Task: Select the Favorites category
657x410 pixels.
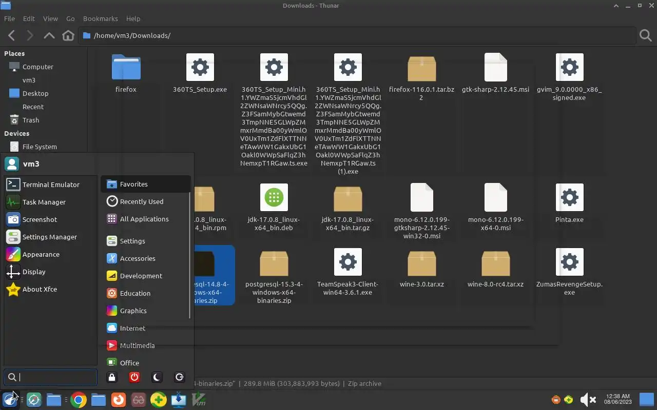Action: click(146, 184)
